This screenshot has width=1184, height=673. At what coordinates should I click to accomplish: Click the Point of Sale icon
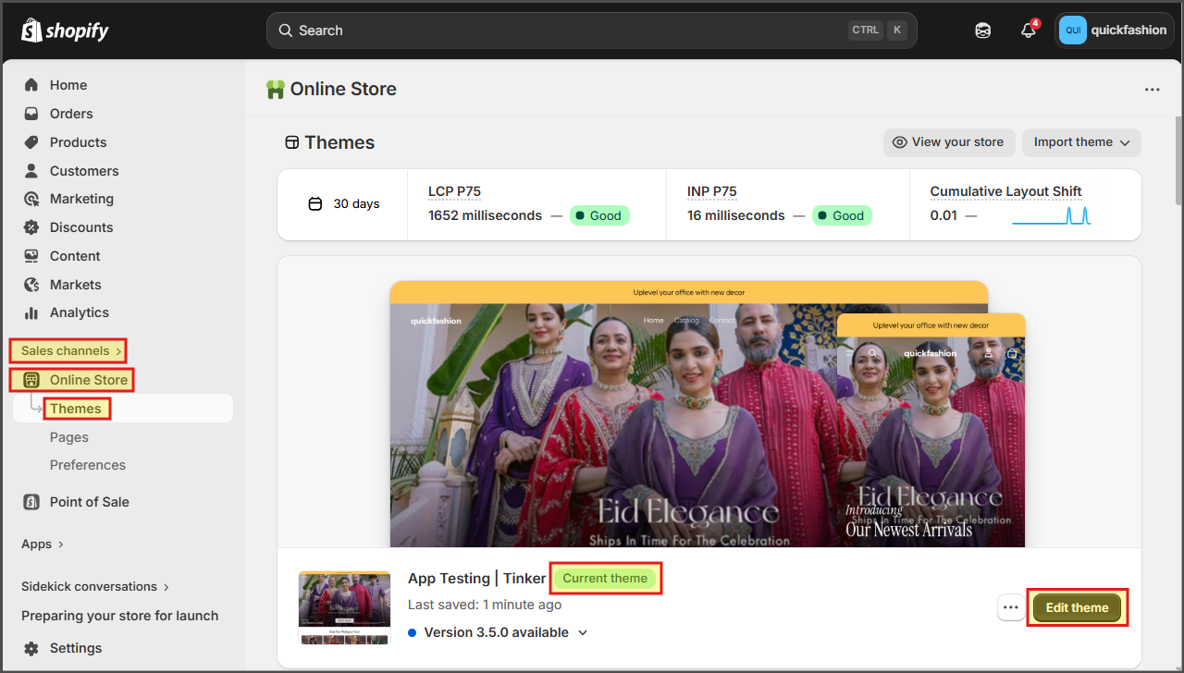[x=31, y=502]
